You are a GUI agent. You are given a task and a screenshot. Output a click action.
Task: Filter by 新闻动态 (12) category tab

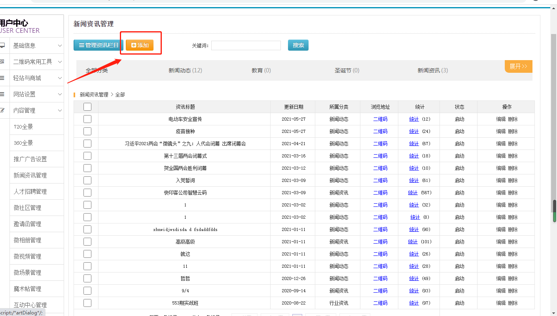(185, 70)
